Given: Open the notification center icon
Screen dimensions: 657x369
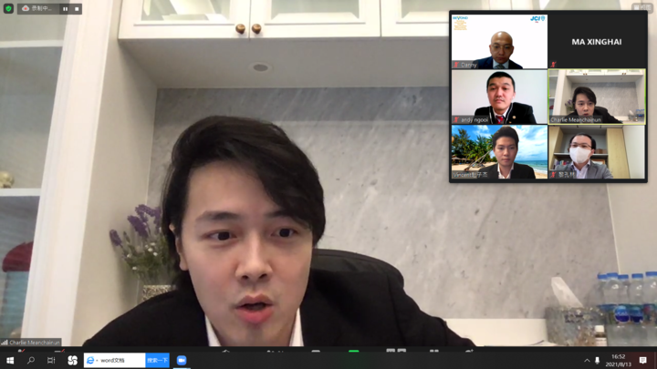Looking at the screenshot, I should [643, 361].
